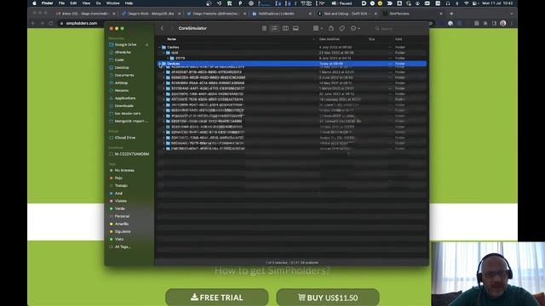This screenshot has height=306, width=545.
Task: Open All Tags… in sidebar
Action: coord(123,246)
